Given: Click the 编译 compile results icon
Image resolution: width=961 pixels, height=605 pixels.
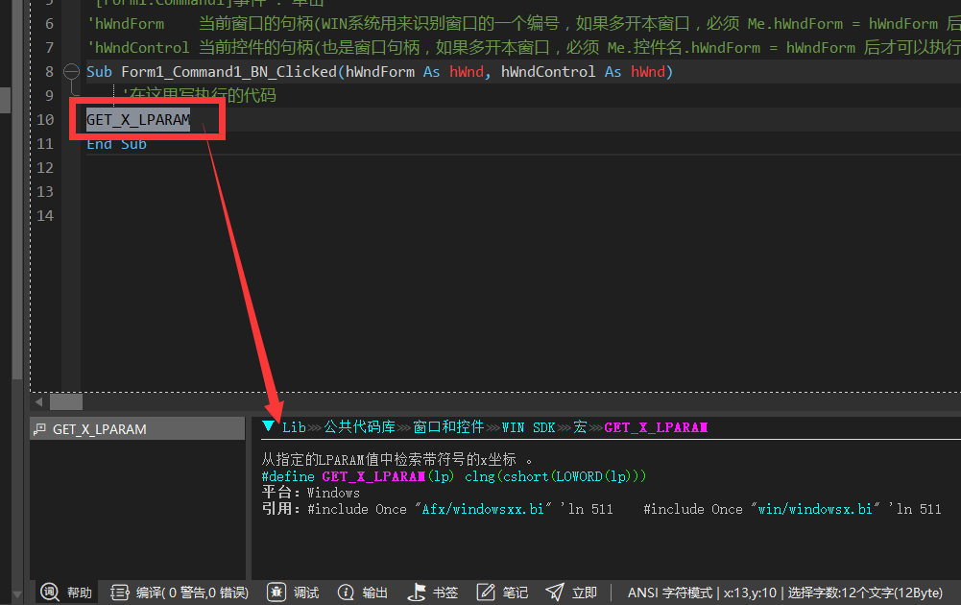Looking at the screenshot, I should coord(120,592).
